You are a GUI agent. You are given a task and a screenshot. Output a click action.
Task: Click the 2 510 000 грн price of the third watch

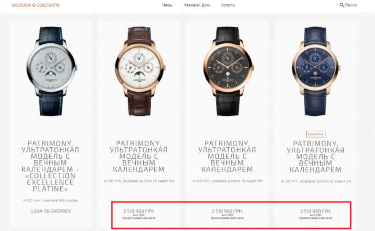[x=227, y=211]
